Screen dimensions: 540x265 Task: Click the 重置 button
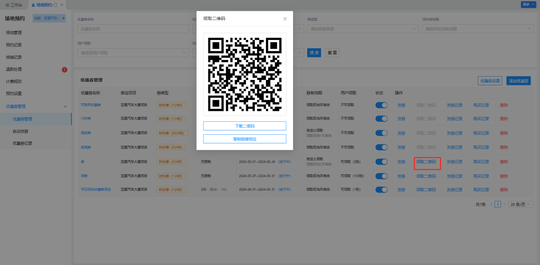(332, 53)
